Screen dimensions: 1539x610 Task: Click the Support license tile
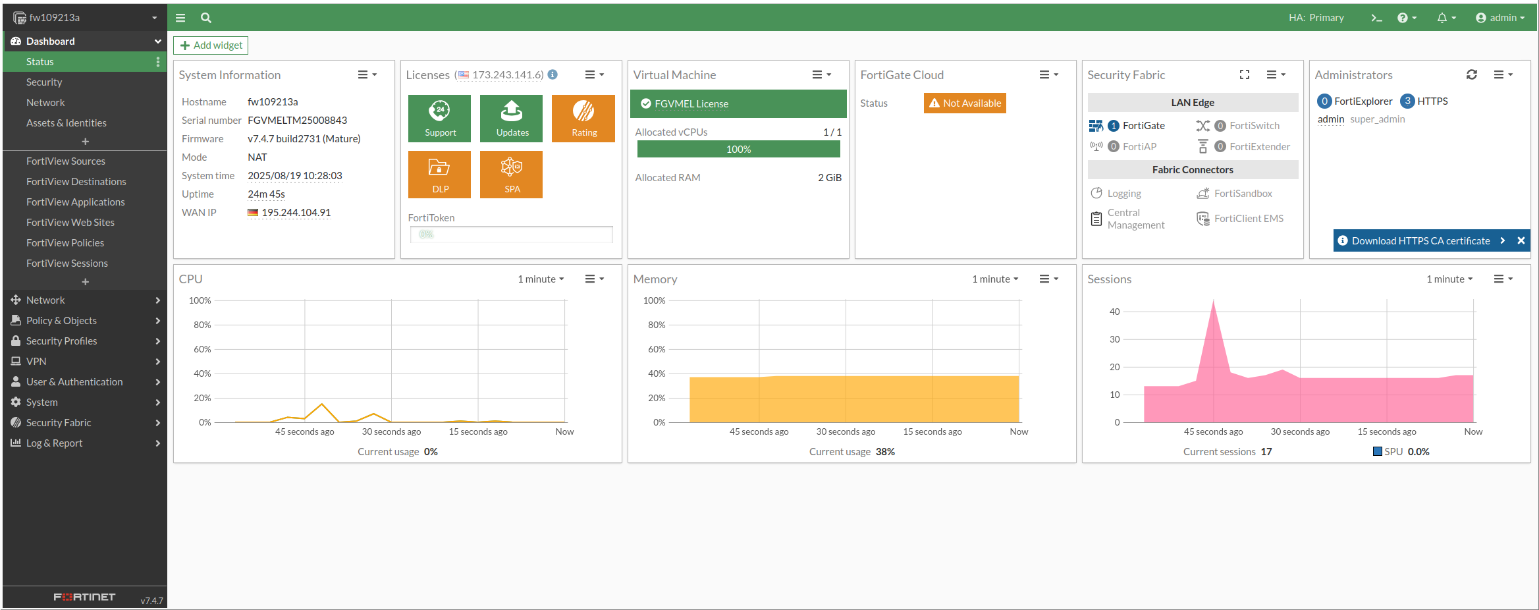coord(439,119)
